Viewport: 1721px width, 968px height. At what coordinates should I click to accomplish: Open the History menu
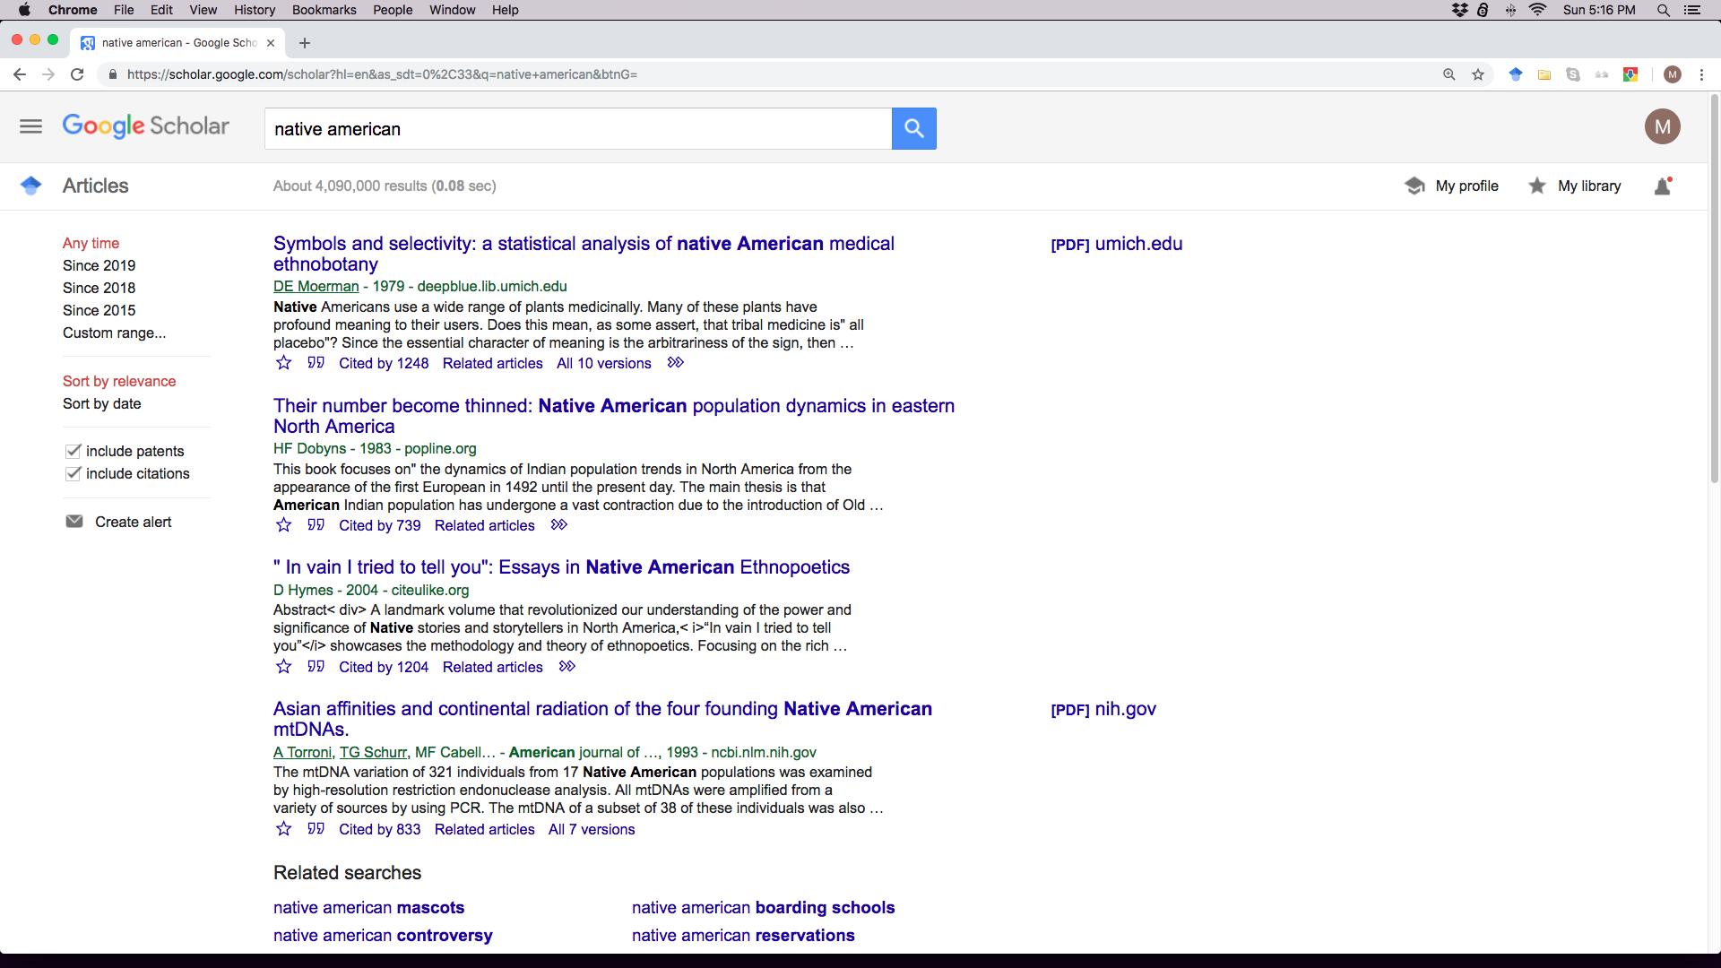pyautogui.click(x=255, y=10)
